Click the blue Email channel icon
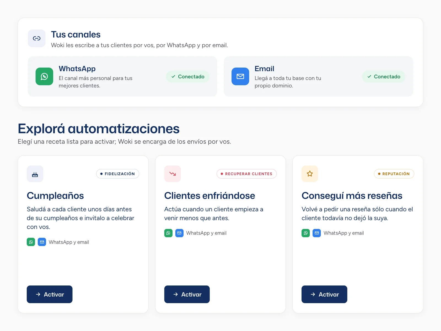Screen dimensions: 441x331 pos(240,76)
